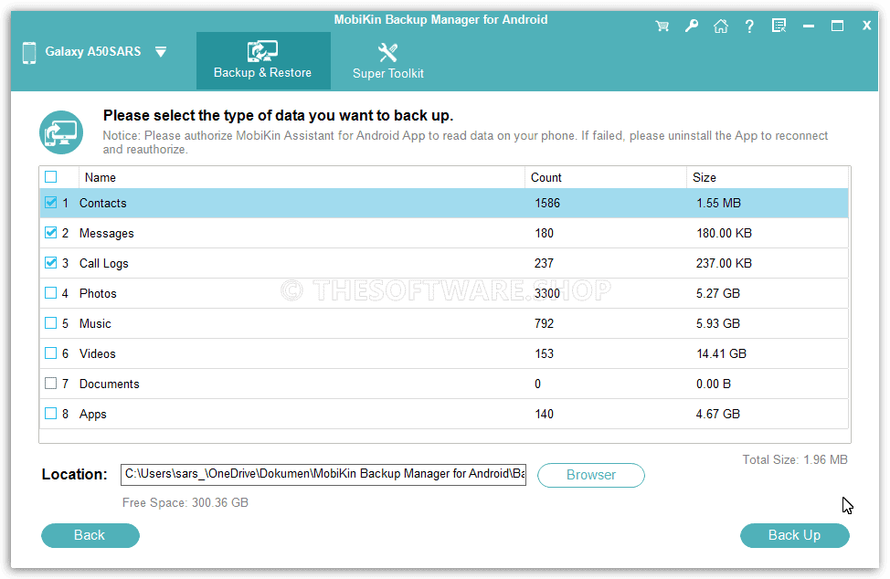Click the 792 music count value
890x579 pixels.
(x=544, y=323)
